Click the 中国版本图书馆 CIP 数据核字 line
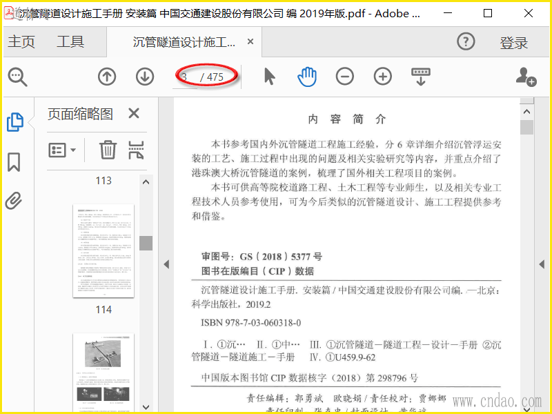 click(309, 378)
